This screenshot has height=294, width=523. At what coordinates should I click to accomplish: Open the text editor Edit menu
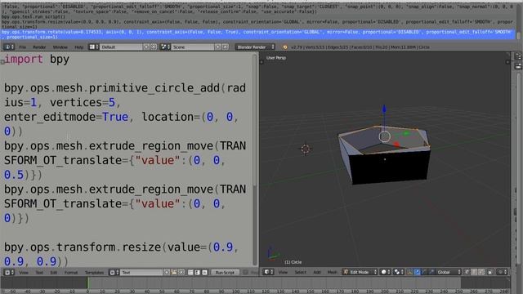point(54,273)
